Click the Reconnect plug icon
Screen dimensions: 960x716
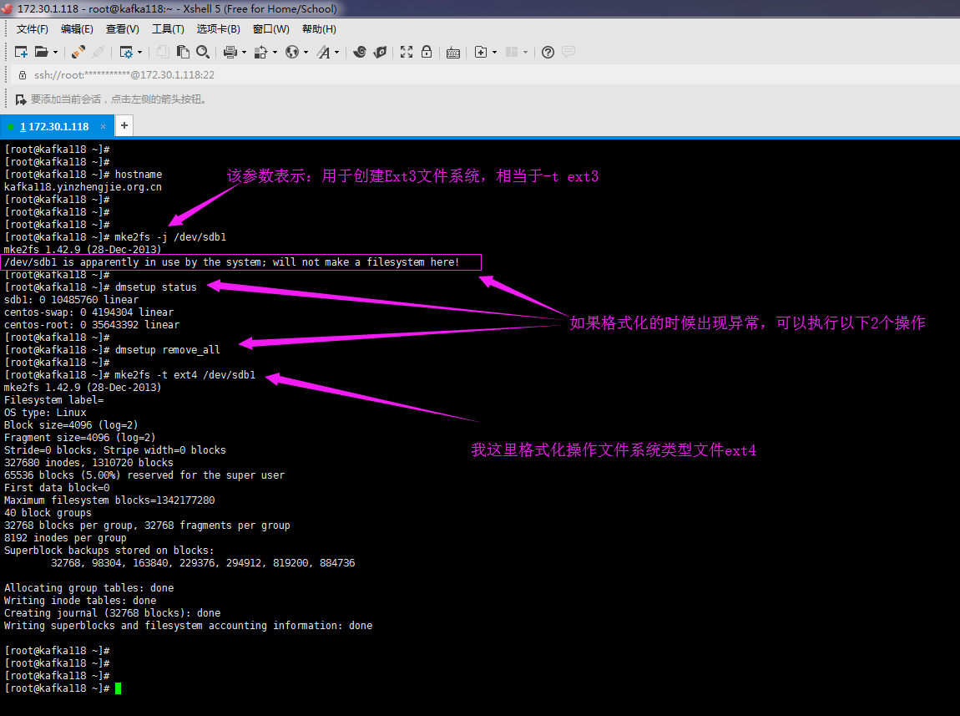tap(78, 52)
